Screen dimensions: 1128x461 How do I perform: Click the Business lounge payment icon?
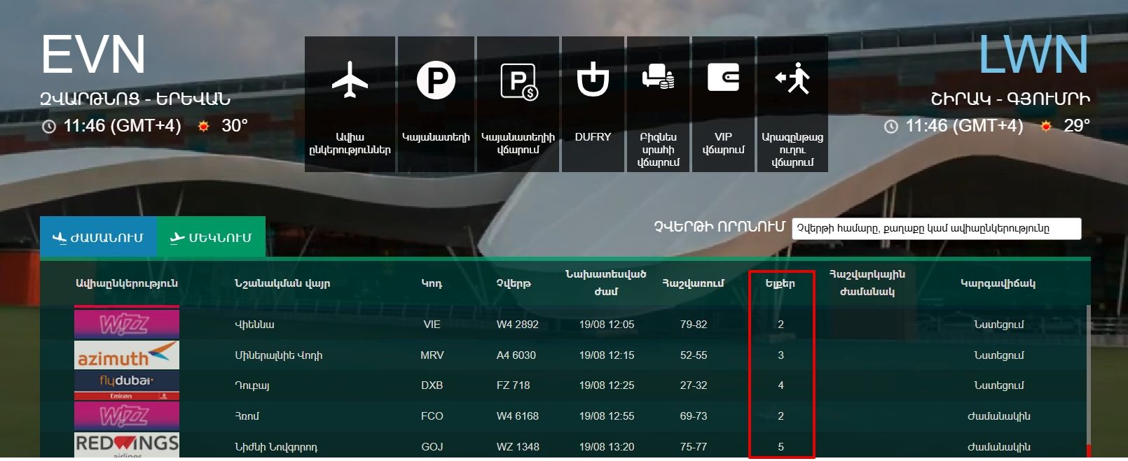(658, 78)
